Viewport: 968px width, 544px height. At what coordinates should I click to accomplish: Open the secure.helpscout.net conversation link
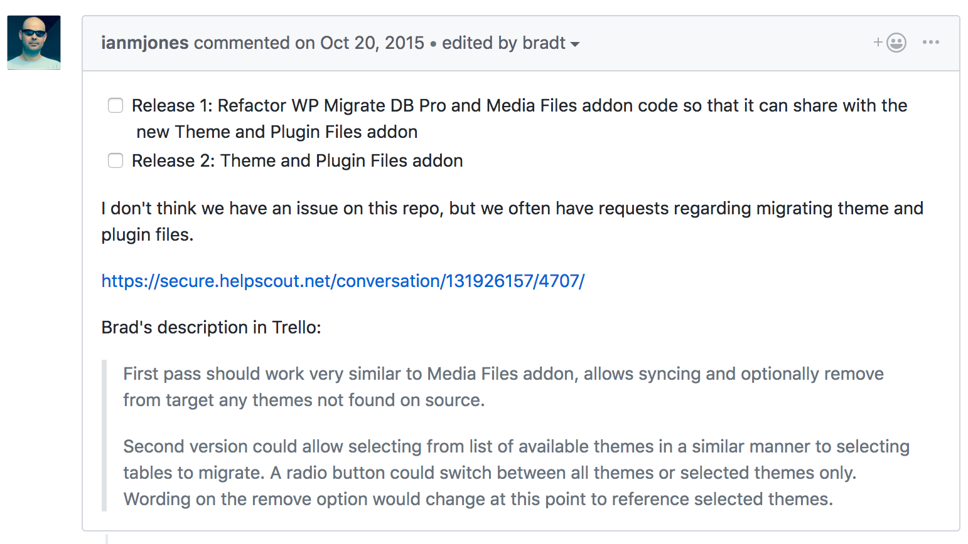tap(343, 281)
